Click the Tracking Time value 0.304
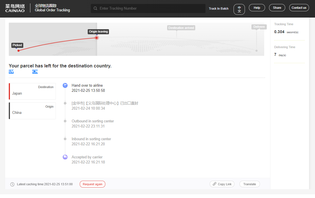 (279, 32)
